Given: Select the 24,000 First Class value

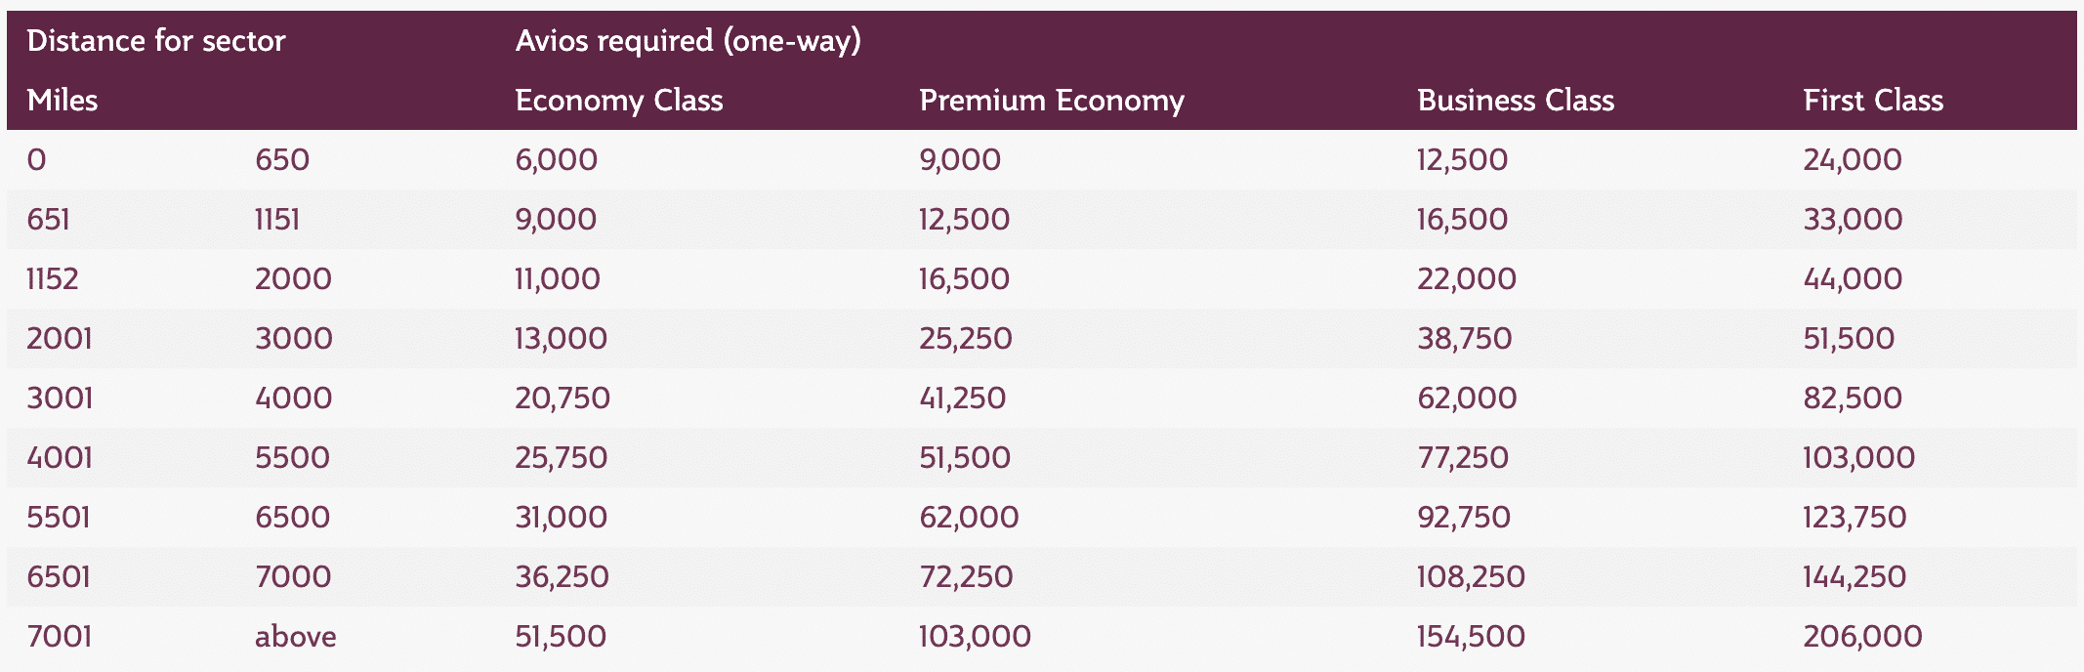Looking at the screenshot, I should pos(1852,159).
